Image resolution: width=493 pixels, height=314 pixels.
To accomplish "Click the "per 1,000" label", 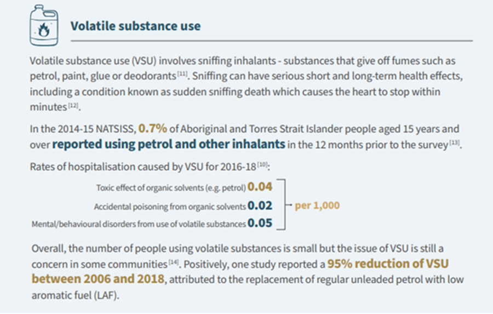I will (317, 205).
